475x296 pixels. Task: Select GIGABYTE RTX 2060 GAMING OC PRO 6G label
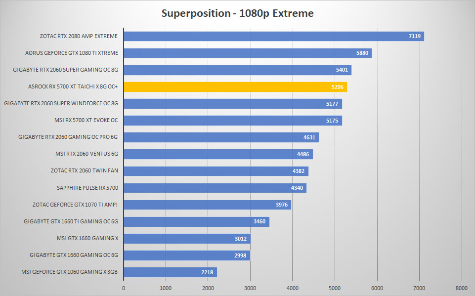point(68,137)
